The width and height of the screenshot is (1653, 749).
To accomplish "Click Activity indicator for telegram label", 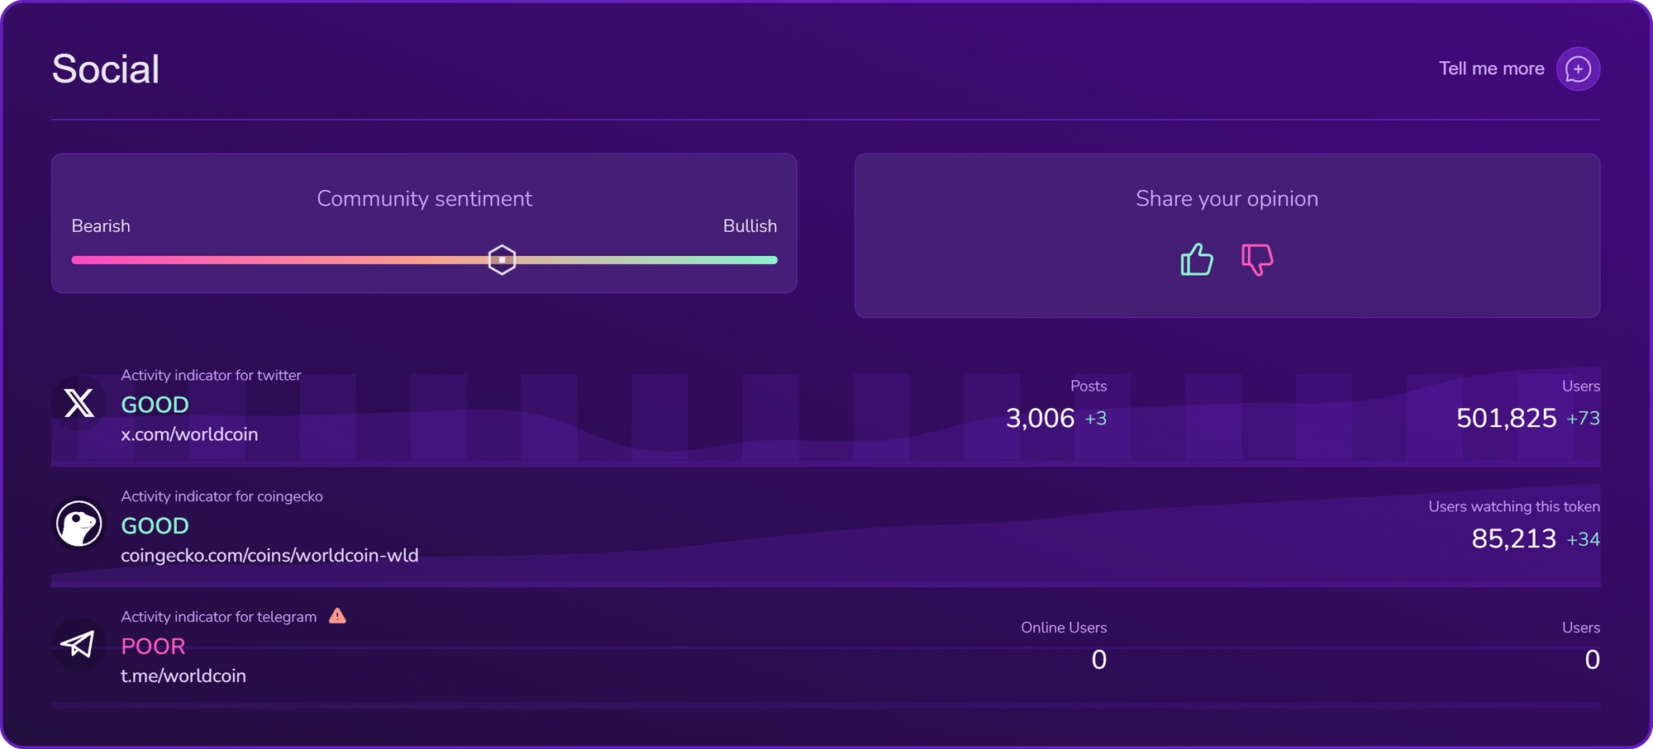I will pos(219,617).
